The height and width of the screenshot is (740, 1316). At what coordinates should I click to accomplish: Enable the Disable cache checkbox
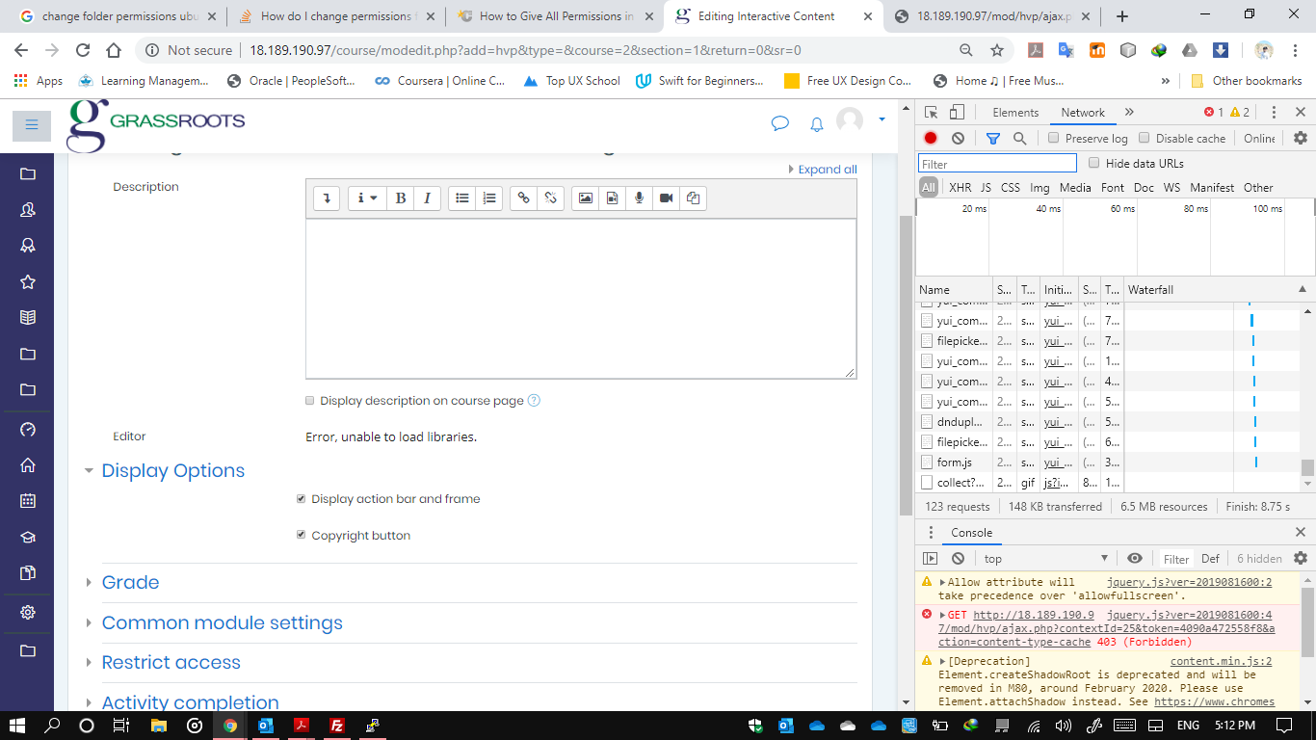[1145, 139]
